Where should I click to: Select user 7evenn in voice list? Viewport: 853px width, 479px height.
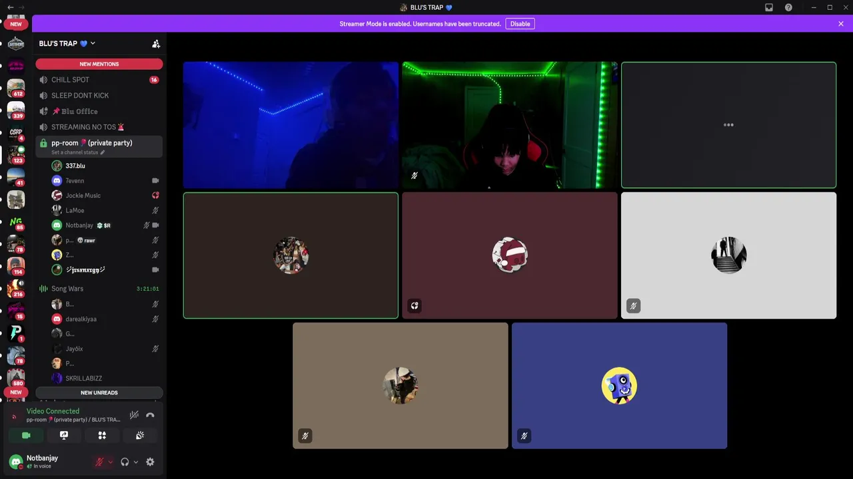[x=105, y=181]
